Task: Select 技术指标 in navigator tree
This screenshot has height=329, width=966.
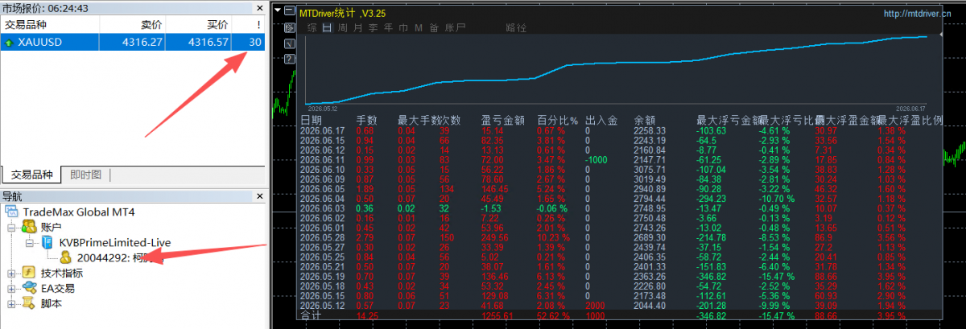Action: pyautogui.click(x=62, y=273)
